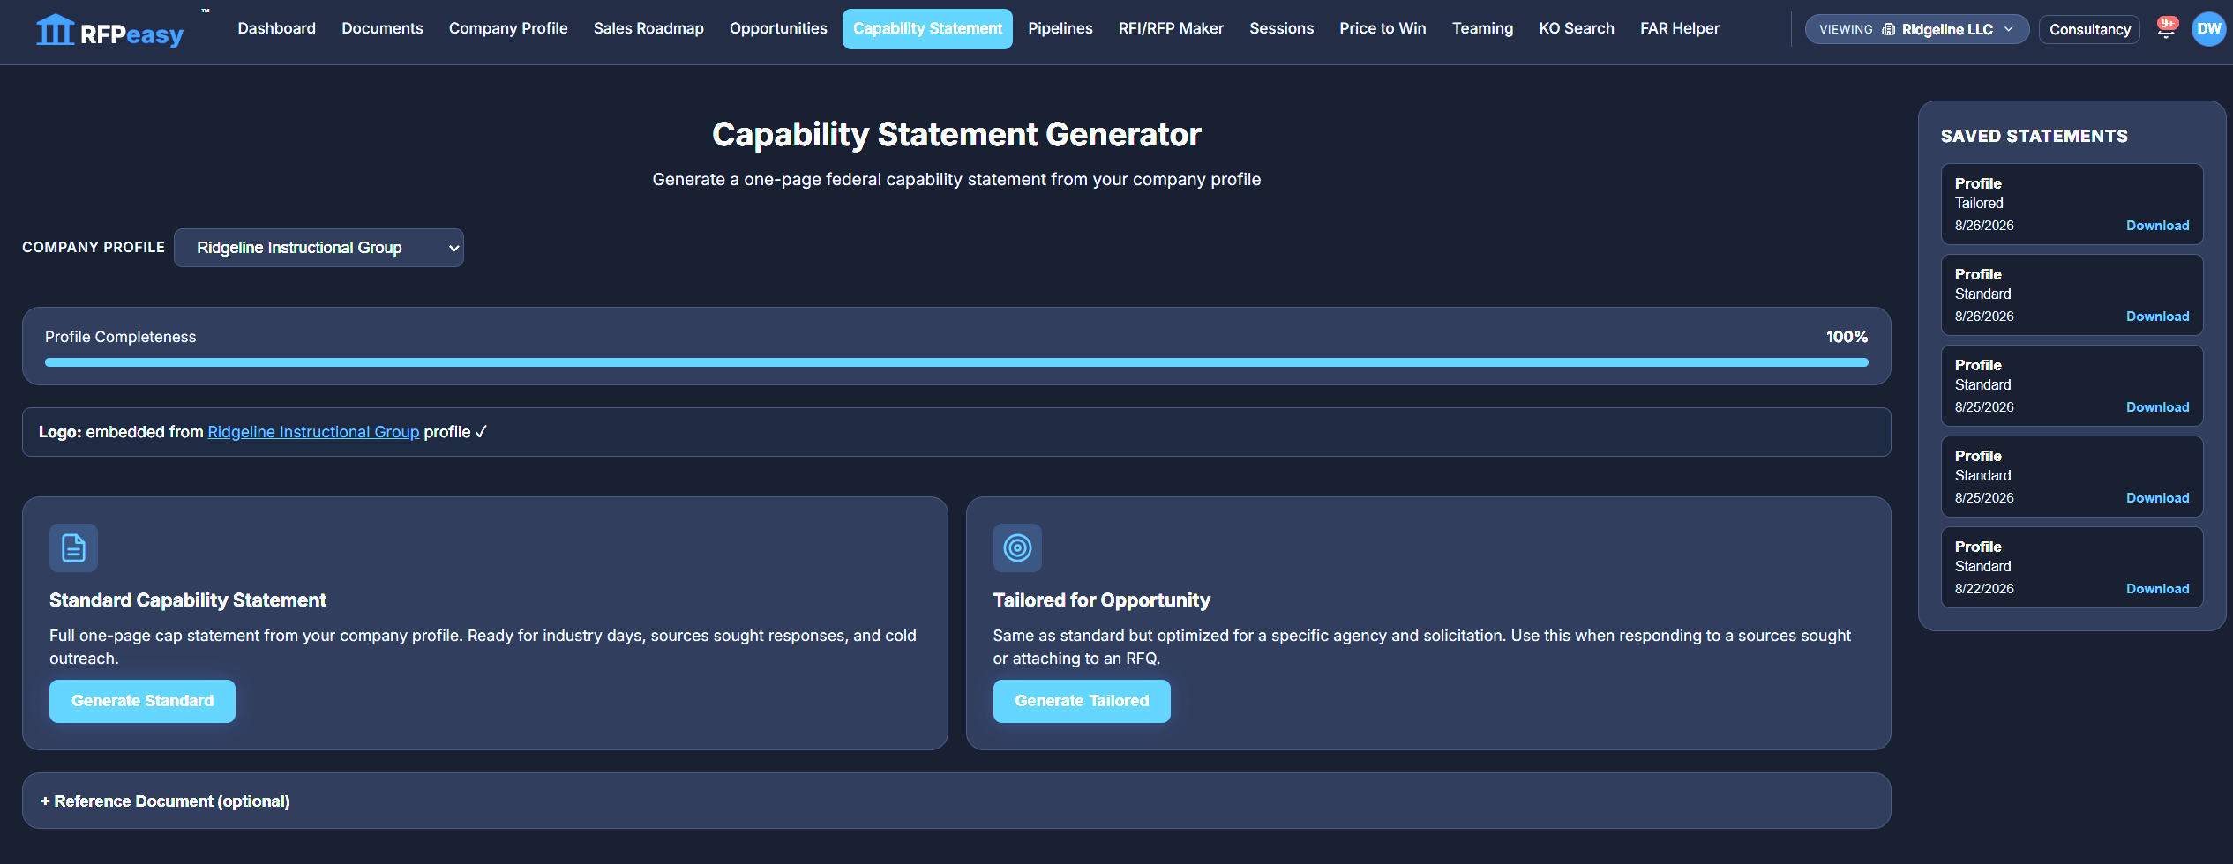The width and height of the screenshot is (2233, 864).
Task: Open the Documents tab
Action: point(382,28)
